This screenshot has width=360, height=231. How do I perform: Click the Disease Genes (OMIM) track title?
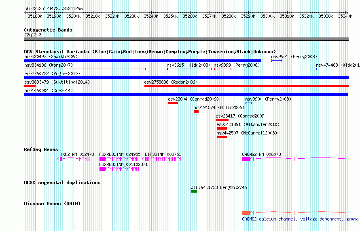tap(52, 204)
